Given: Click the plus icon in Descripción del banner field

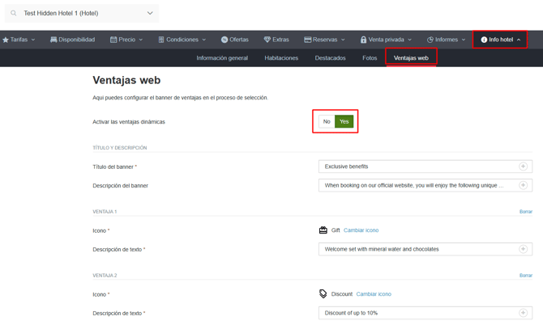Looking at the screenshot, I should 523,185.
